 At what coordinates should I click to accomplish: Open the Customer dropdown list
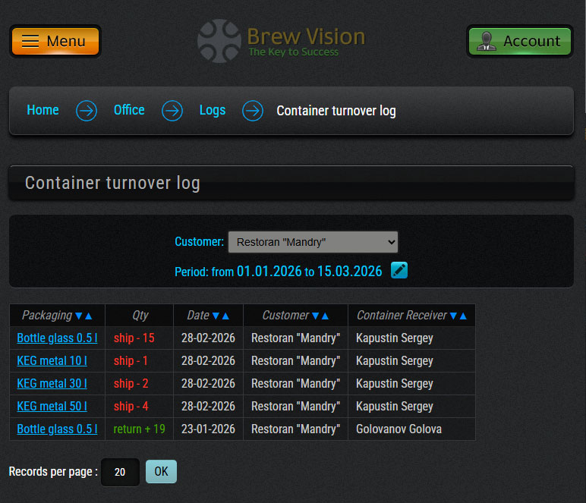coord(313,242)
